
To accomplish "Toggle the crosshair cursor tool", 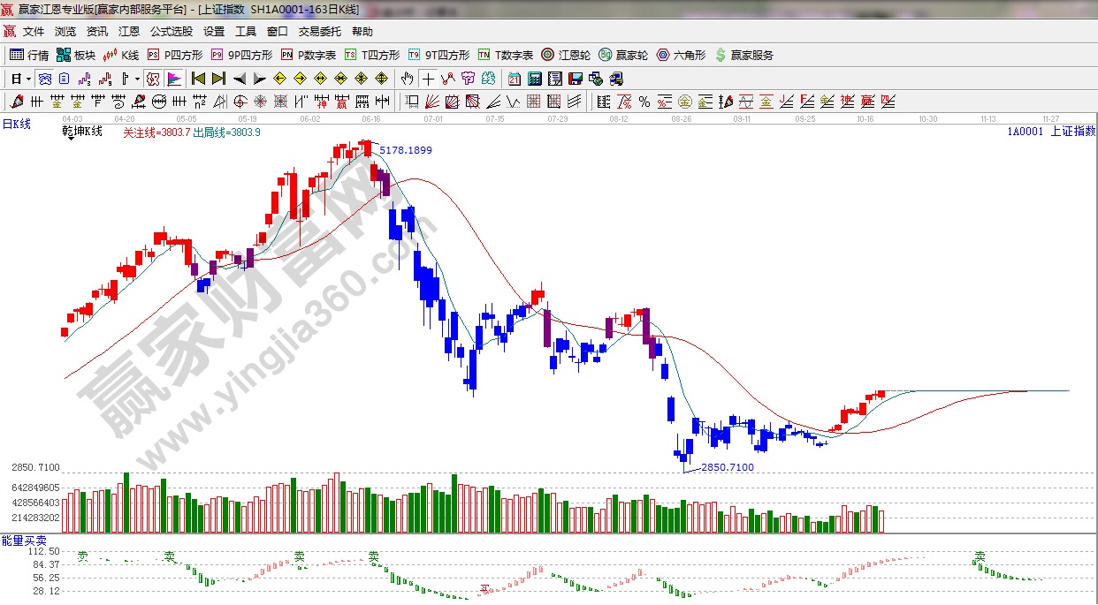I will tap(428, 79).
